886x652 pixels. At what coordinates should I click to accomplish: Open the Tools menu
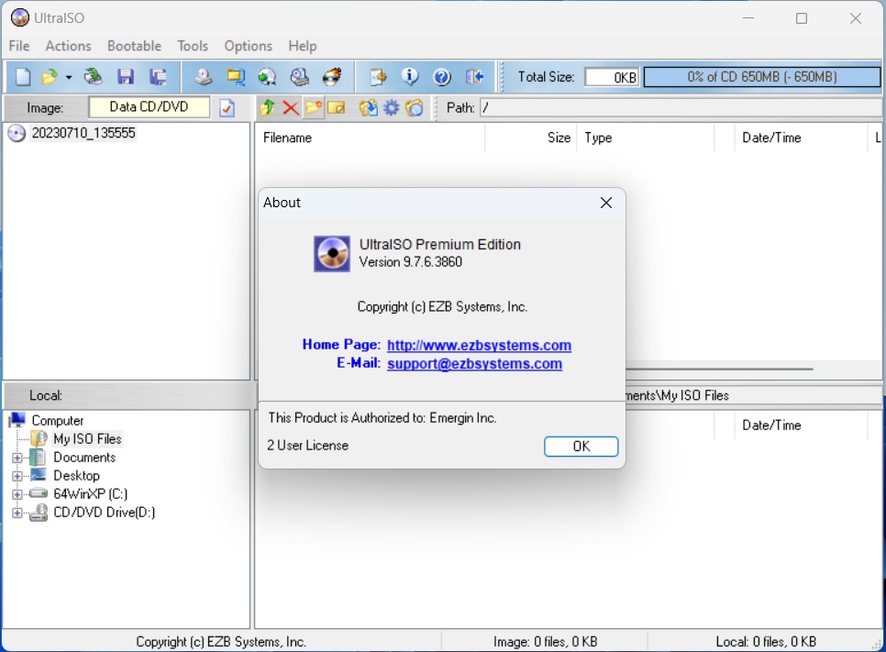(x=193, y=46)
